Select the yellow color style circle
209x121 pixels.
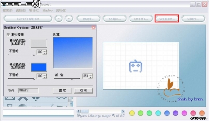point(132,113)
